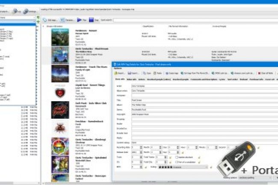Select the Basic info tab
Screen dimensions: 278x185
[x=120, y=79]
